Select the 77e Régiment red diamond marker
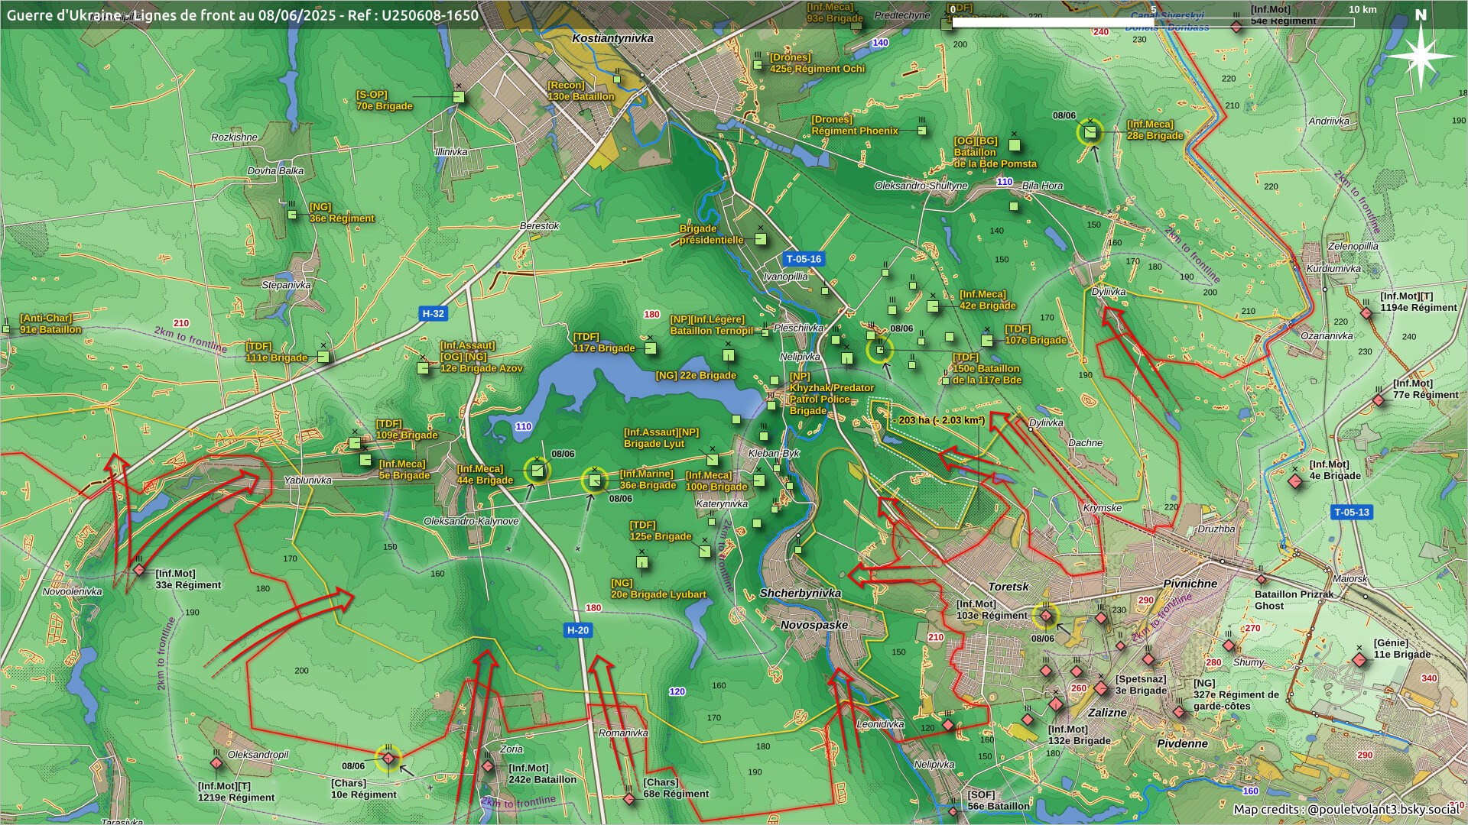 tap(1379, 400)
